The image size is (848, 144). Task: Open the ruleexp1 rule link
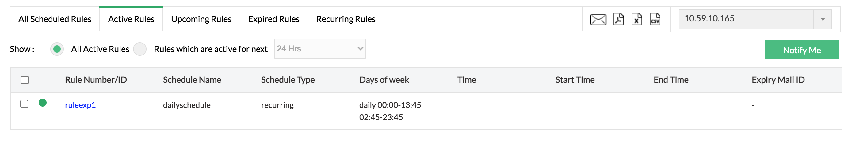point(80,105)
